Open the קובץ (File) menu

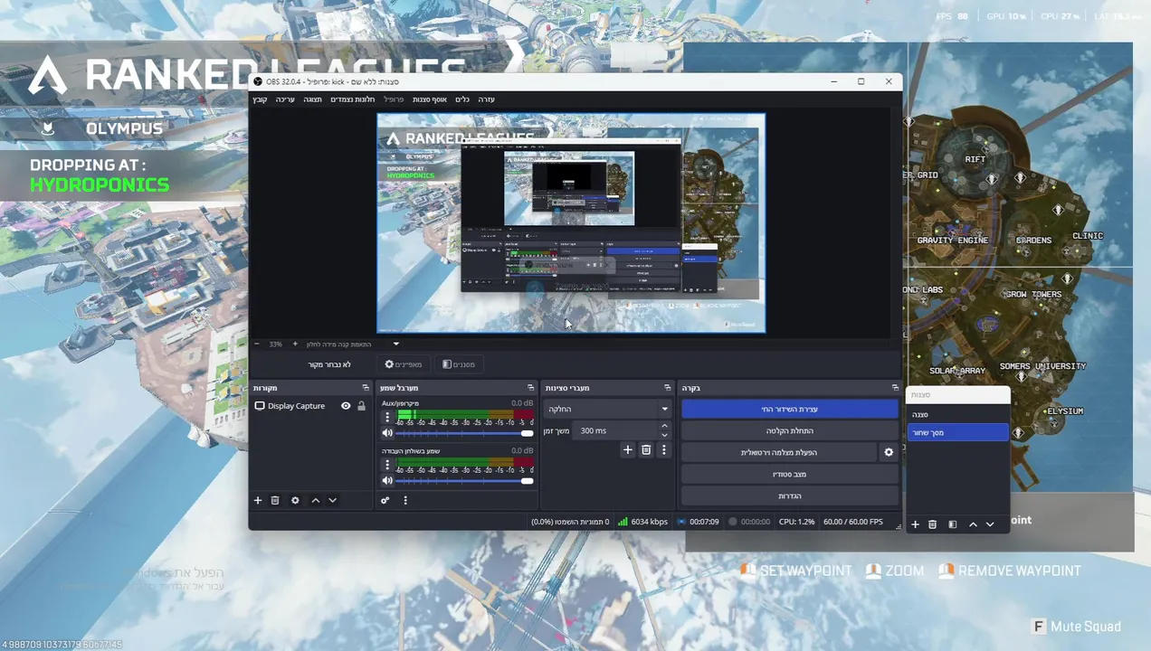click(260, 99)
